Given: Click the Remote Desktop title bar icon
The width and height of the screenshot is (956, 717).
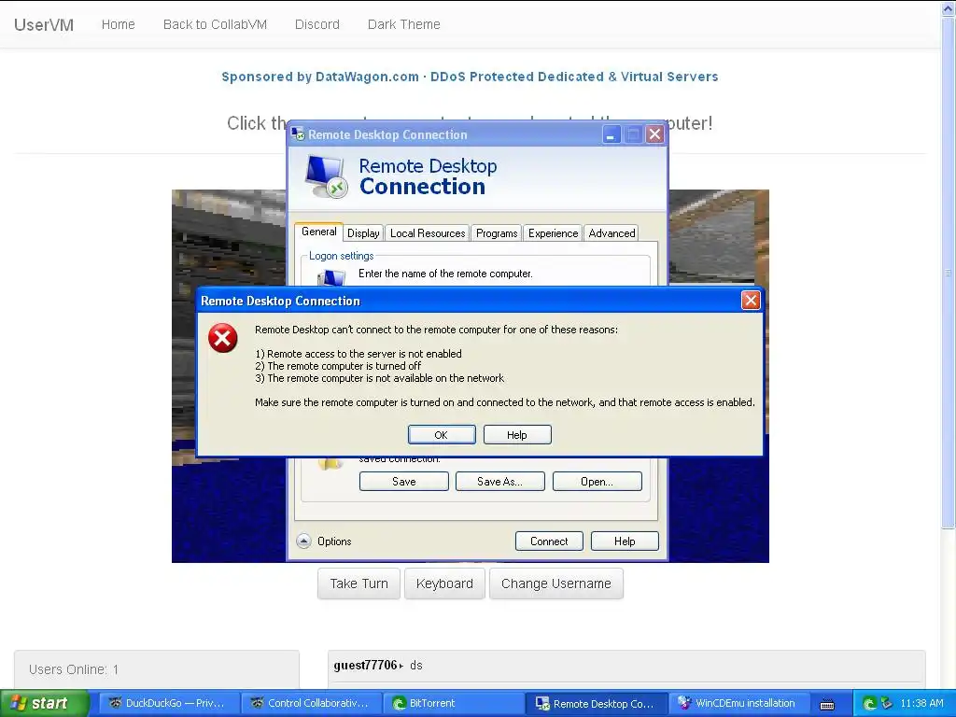Looking at the screenshot, I should click(298, 134).
